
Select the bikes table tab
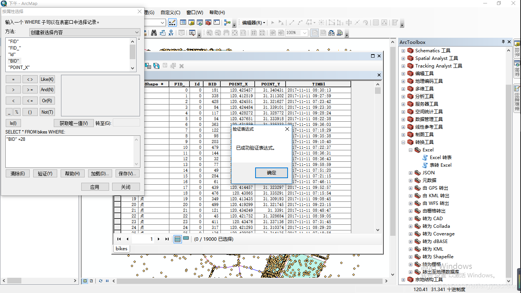click(122, 248)
